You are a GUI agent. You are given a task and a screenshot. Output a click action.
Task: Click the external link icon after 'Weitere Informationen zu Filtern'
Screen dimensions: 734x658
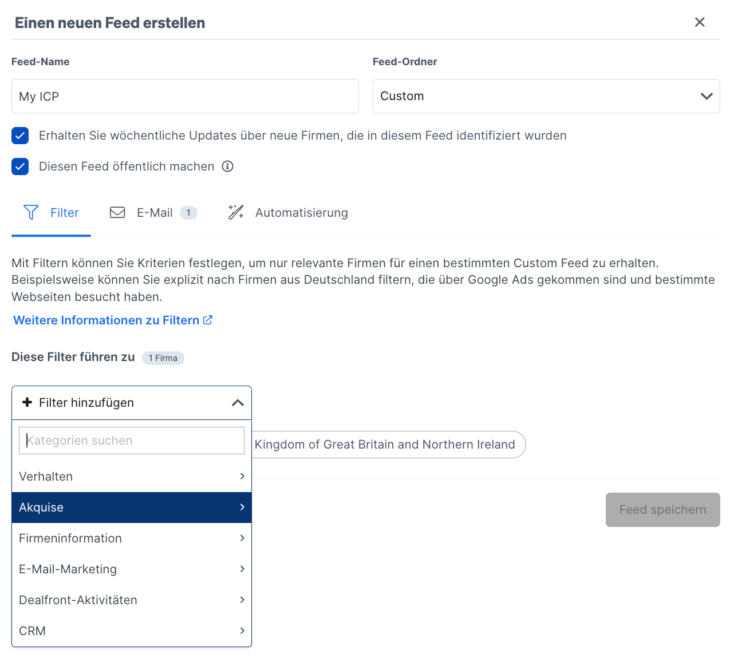coord(207,319)
